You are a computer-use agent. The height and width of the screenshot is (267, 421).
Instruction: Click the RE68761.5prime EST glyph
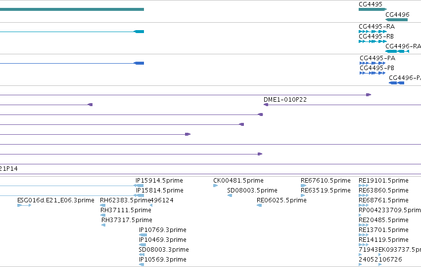(x=364, y=205)
